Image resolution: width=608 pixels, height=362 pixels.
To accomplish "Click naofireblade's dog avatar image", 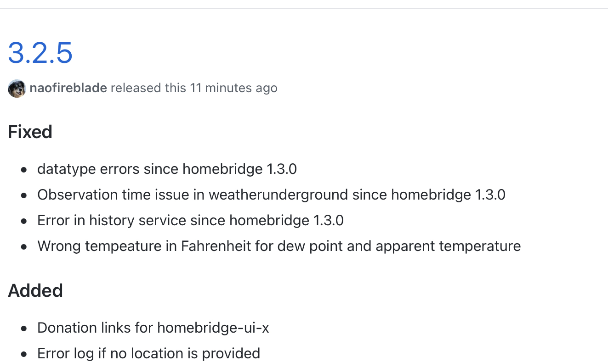I will point(17,88).
